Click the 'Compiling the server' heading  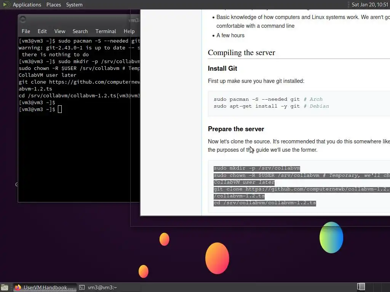(241, 52)
